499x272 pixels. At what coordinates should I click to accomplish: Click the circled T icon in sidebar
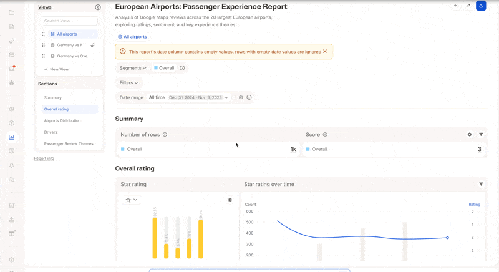coord(11,123)
